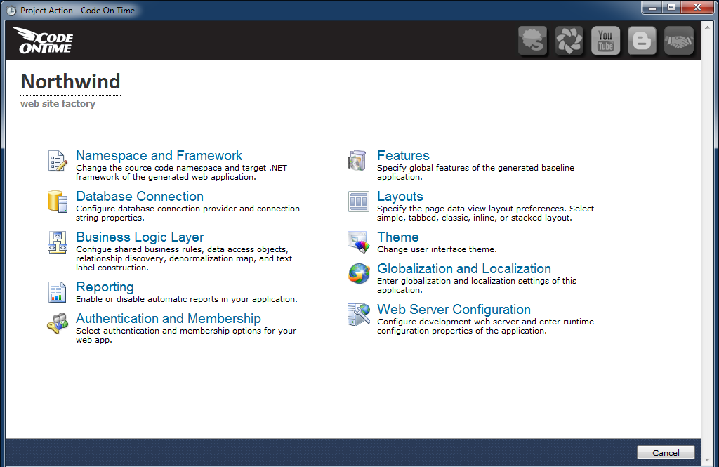Open Namespace and Framework settings link
Image resolution: width=719 pixels, height=467 pixels.
pos(159,155)
